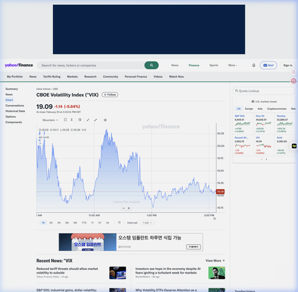Image resolution: width=298 pixels, height=292 pixels.
Task: Open the date range calendar icon
Action: tap(119, 223)
